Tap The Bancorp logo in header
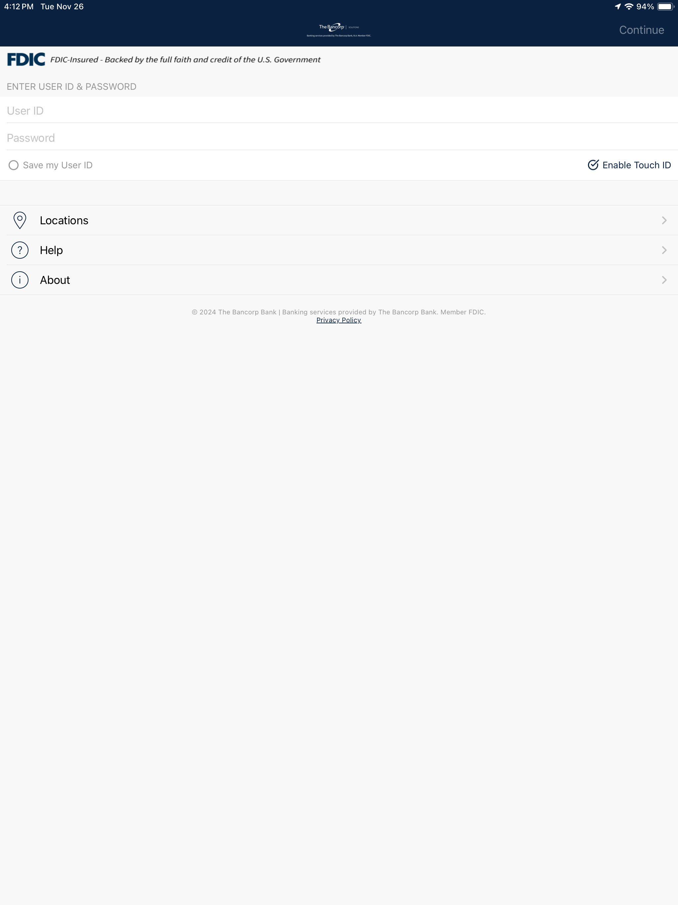Viewport: 678px width, 905px height. pos(339,30)
